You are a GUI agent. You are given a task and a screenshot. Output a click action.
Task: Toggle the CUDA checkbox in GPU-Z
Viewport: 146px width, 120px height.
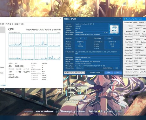(x=141, y=69)
